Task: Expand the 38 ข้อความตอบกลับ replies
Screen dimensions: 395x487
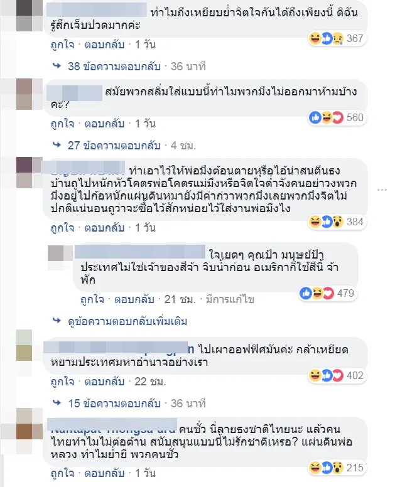Action: (x=114, y=67)
